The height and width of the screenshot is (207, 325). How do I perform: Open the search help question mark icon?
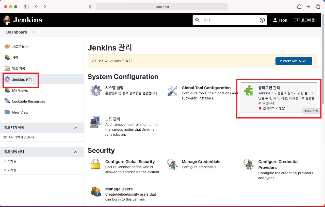(262, 20)
